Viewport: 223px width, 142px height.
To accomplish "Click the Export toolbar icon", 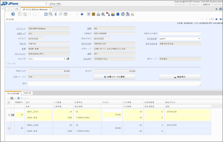I will [x=128, y=14].
